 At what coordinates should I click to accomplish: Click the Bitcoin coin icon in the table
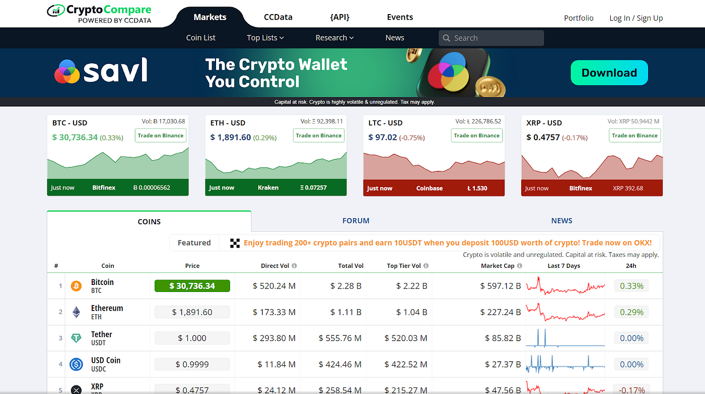click(x=76, y=285)
